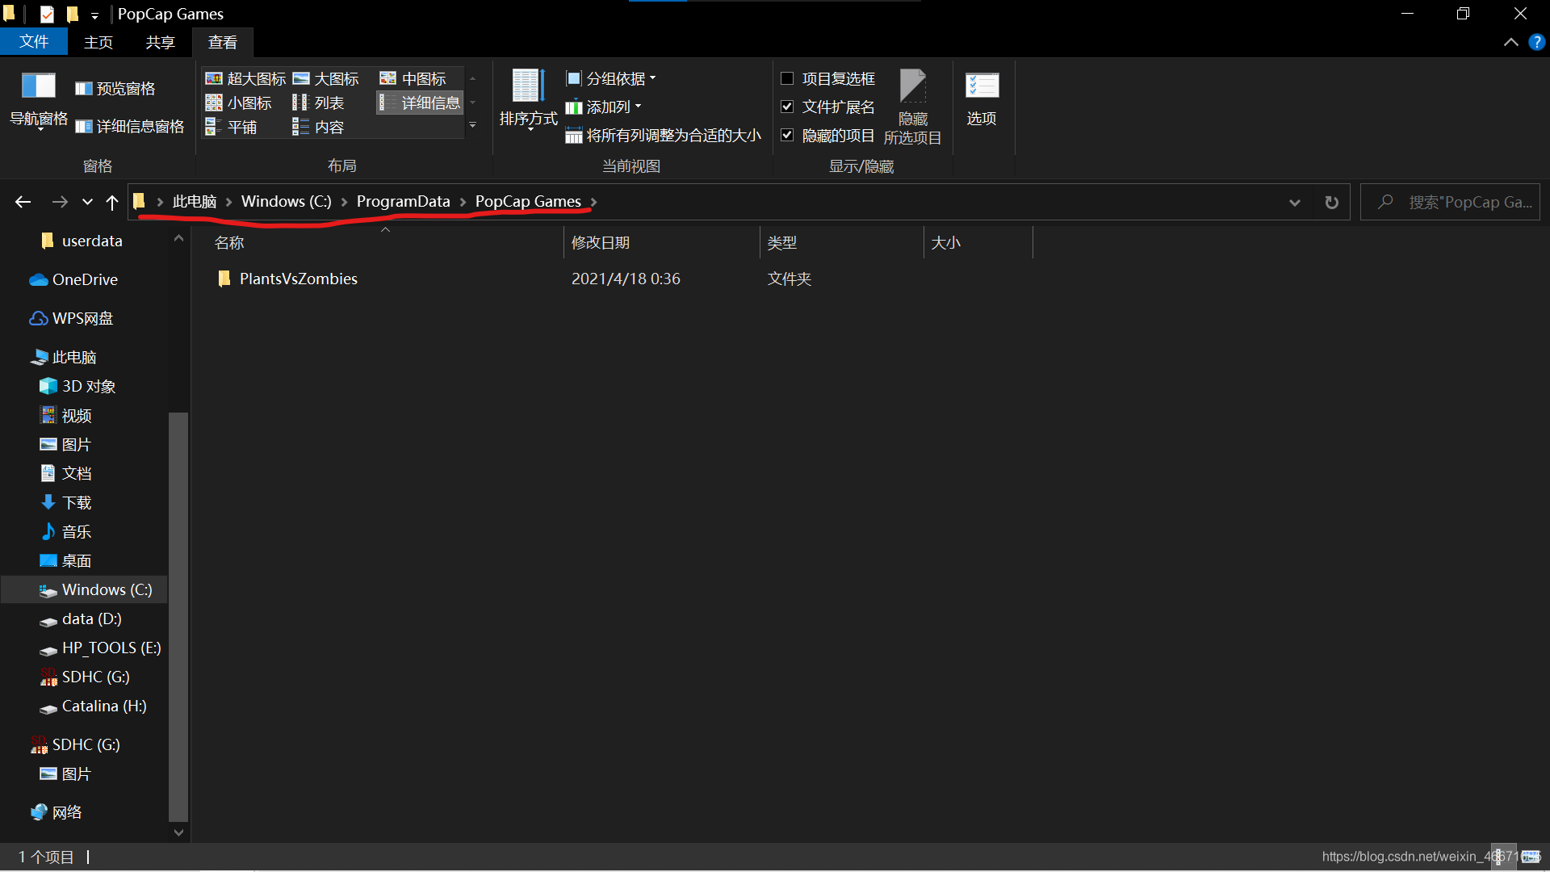Open 音乐 (Music) in sidebar
The height and width of the screenshot is (872, 1550).
click(66, 531)
